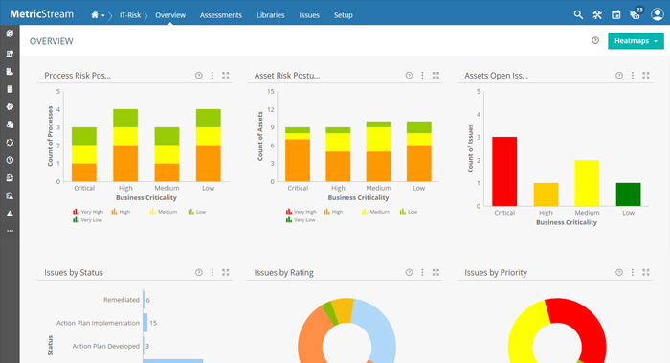This screenshot has width=670, height=363.
Task: Toggle Very High legend in Process Risk chart
Action: click(88, 212)
